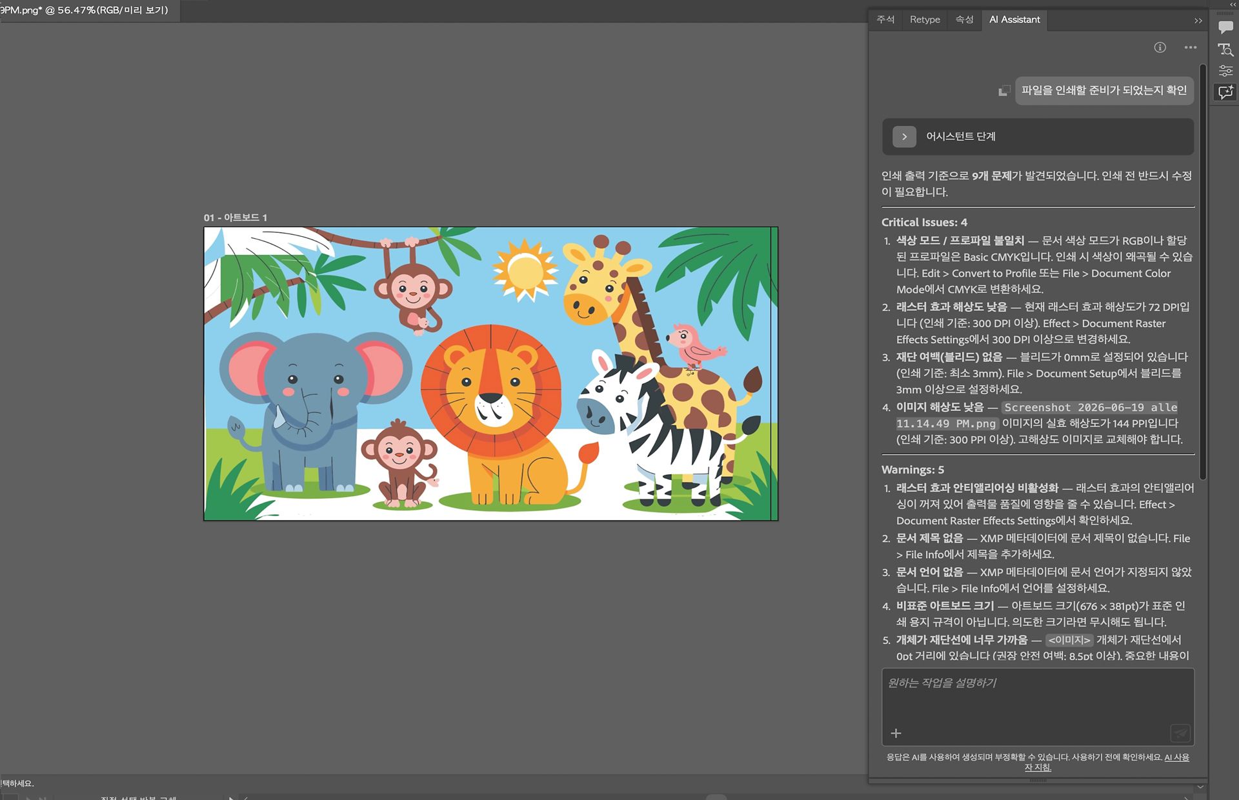The width and height of the screenshot is (1239, 800).
Task: Open the three-dot more options menu
Action: click(1191, 47)
